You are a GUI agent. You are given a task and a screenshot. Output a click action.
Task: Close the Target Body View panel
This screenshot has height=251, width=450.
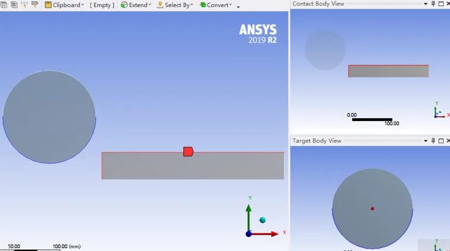[448, 141]
